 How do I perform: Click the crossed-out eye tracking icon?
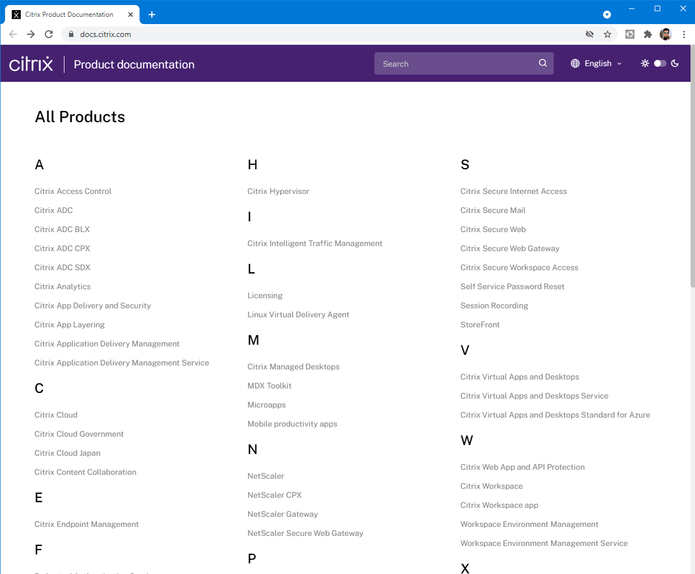coord(590,34)
